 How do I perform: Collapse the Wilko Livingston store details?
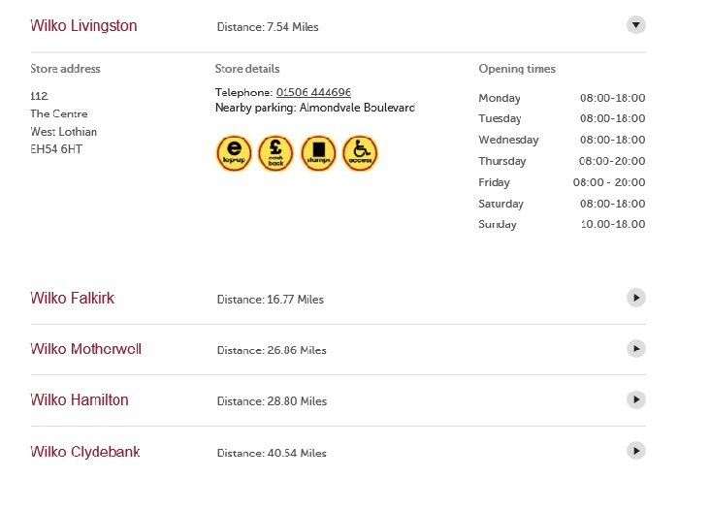pyautogui.click(x=635, y=25)
